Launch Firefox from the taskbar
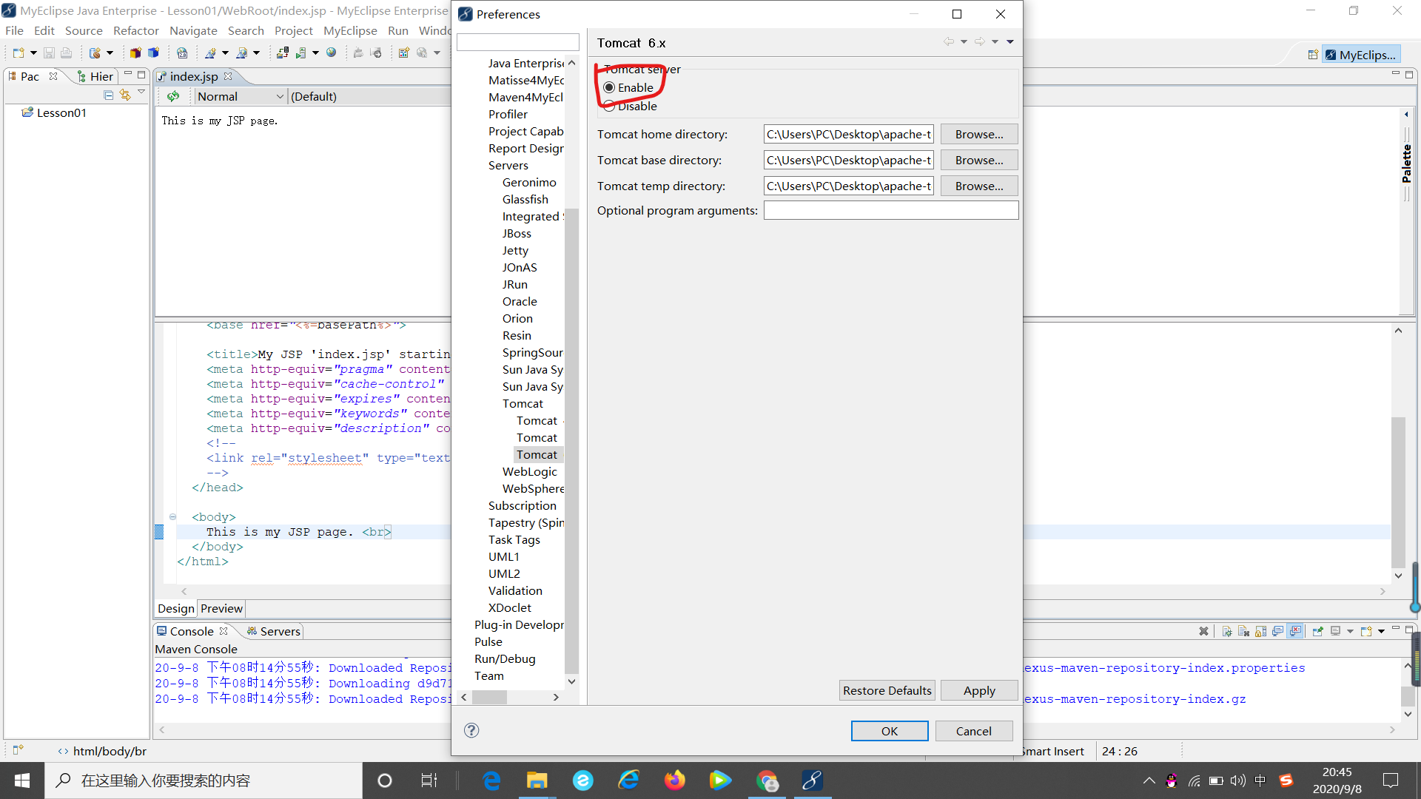The width and height of the screenshot is (1421, 799). click(x=674, y=781)
